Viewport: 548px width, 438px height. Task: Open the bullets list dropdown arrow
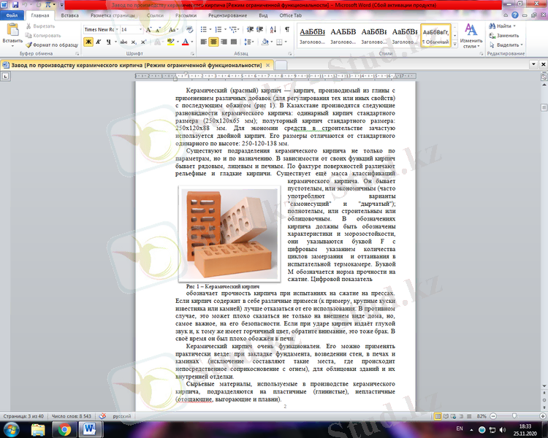pyautogui.click(x=210, y=30)
